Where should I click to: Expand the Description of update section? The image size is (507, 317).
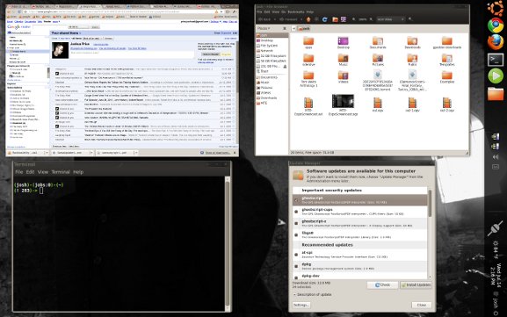[312, 295]
